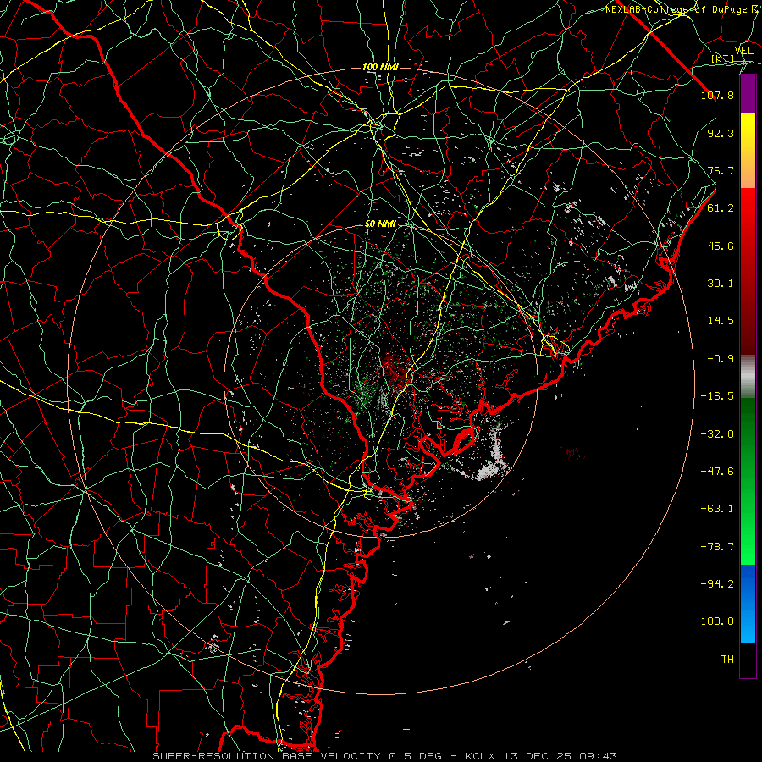Screen dimensions: 762x762
Task: Pick the blue segment of the velocity color bar
Action: 748,604
